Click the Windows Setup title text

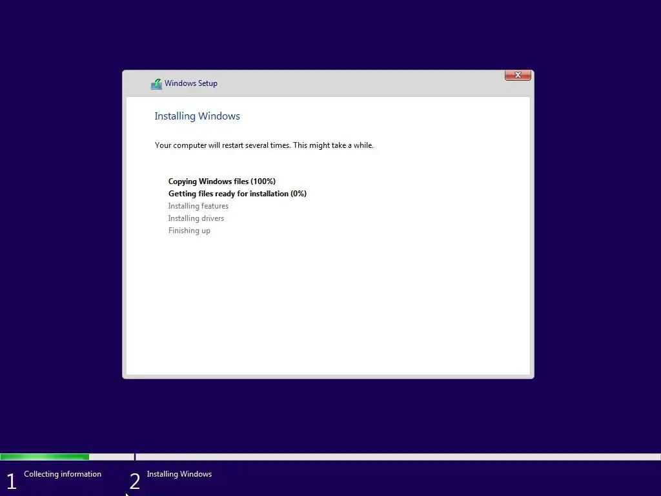tap(191, 83)
